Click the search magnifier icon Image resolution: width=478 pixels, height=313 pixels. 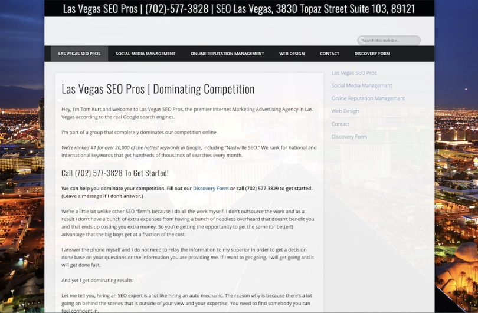tap(361, 40)
